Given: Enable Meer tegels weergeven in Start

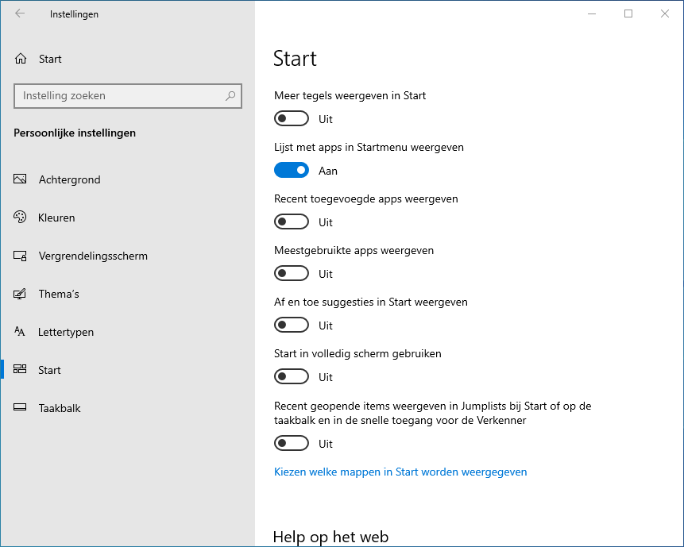Looking at the screenshot, I should click(x=292, y=119).
